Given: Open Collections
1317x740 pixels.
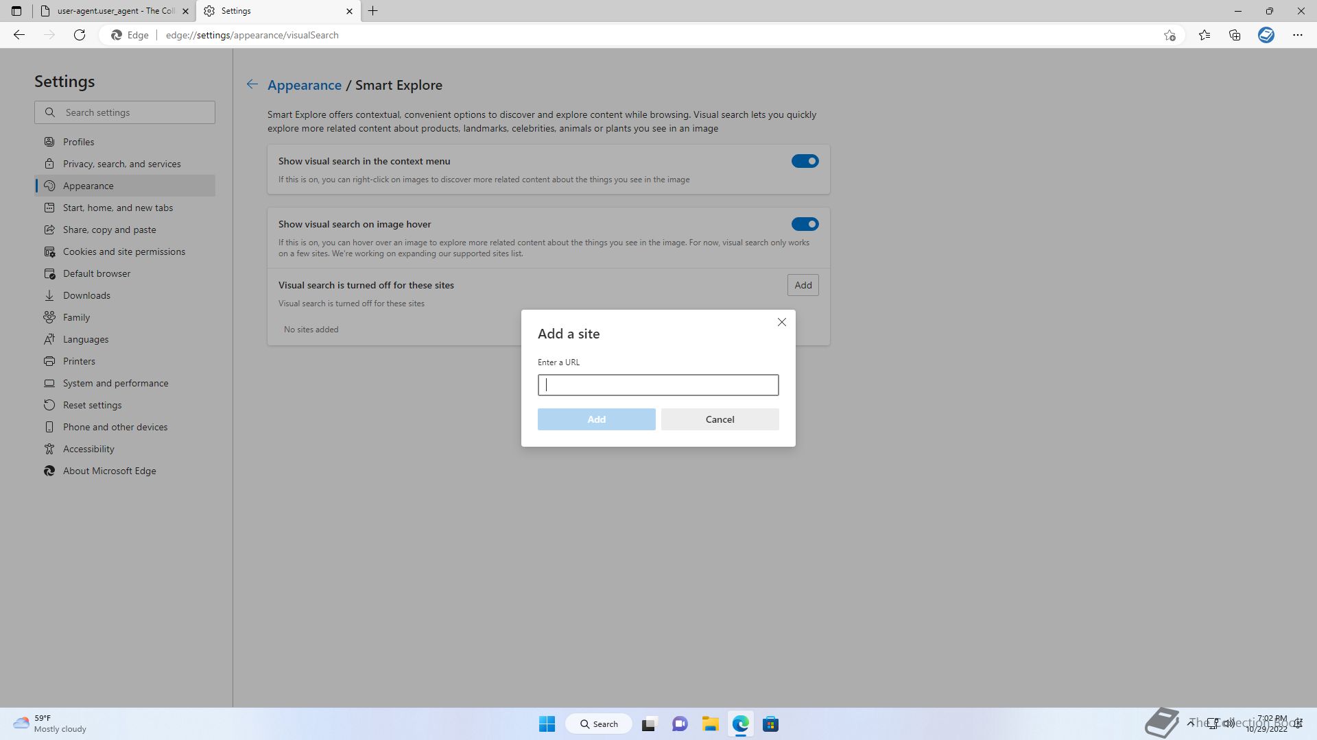Looking at the screenshot, I should (1235, 35).
